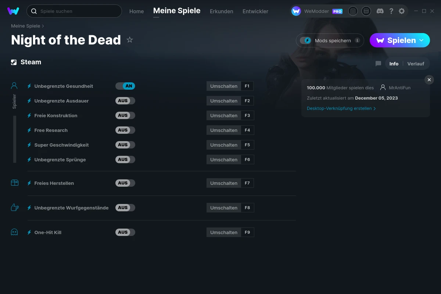Enable Freie Konstruktion toggle

pos(125,115)
